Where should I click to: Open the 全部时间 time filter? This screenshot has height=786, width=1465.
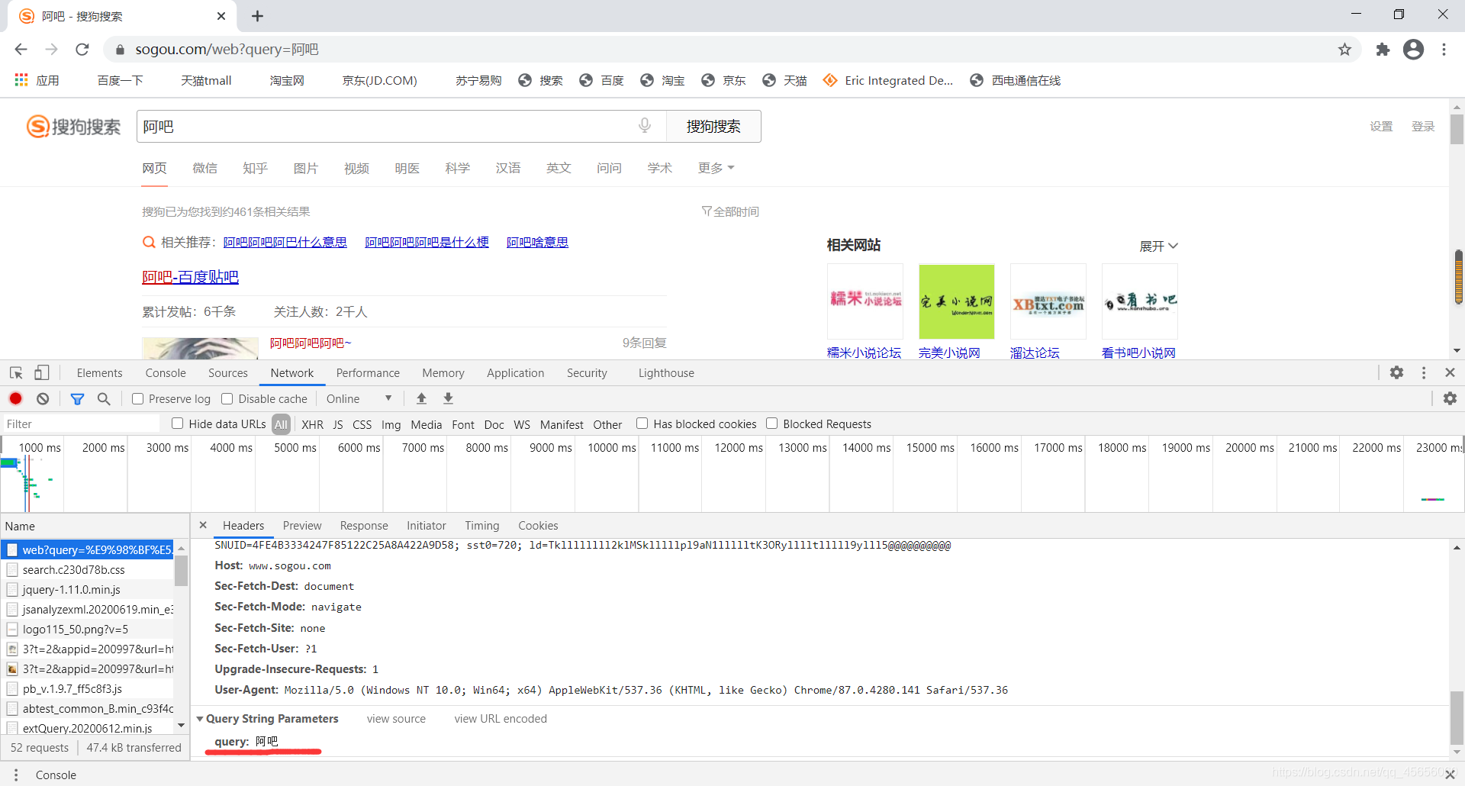pos(730,211)
